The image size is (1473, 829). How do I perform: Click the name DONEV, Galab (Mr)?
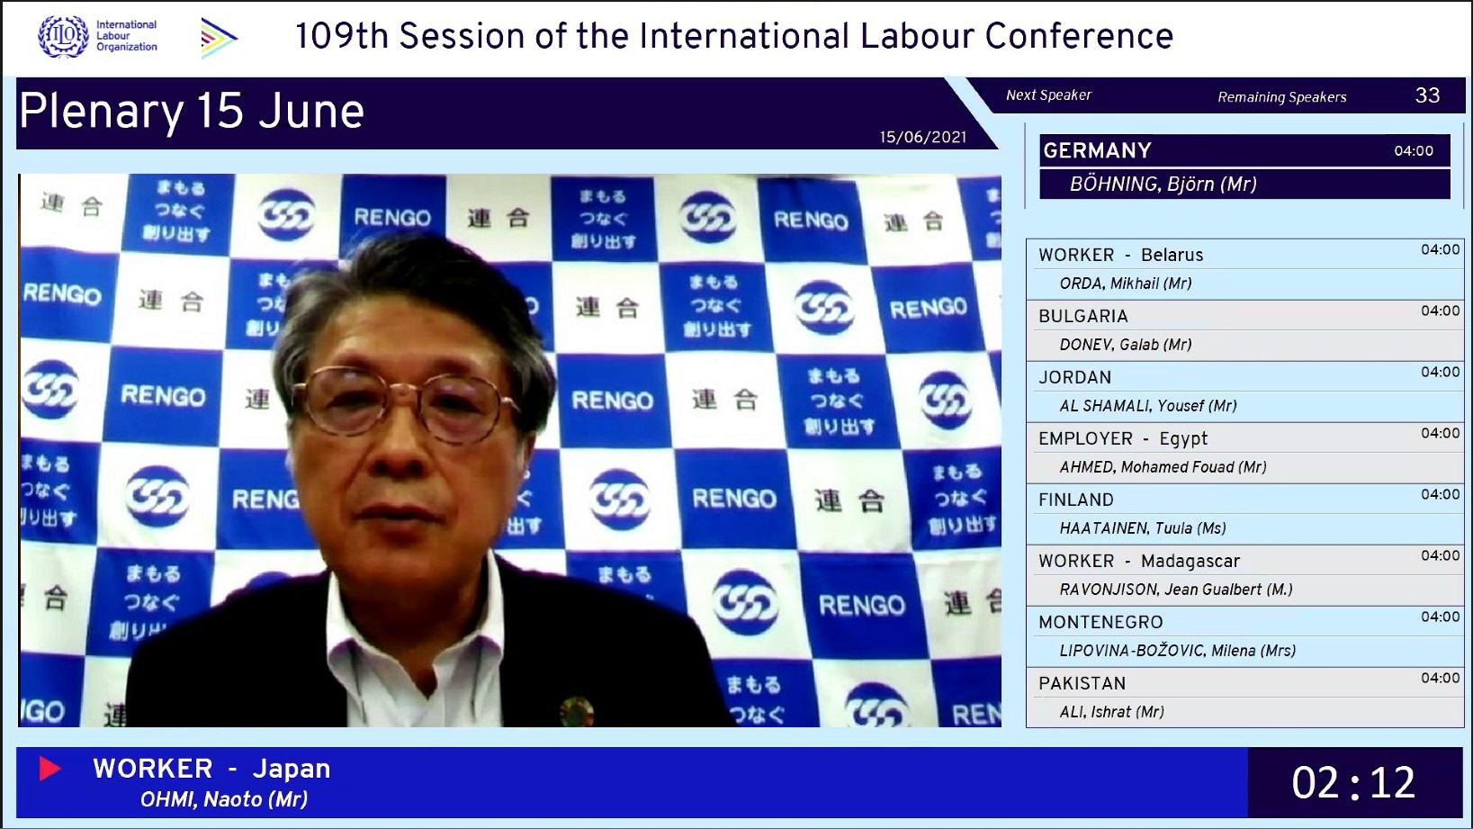click(1126, 345)
